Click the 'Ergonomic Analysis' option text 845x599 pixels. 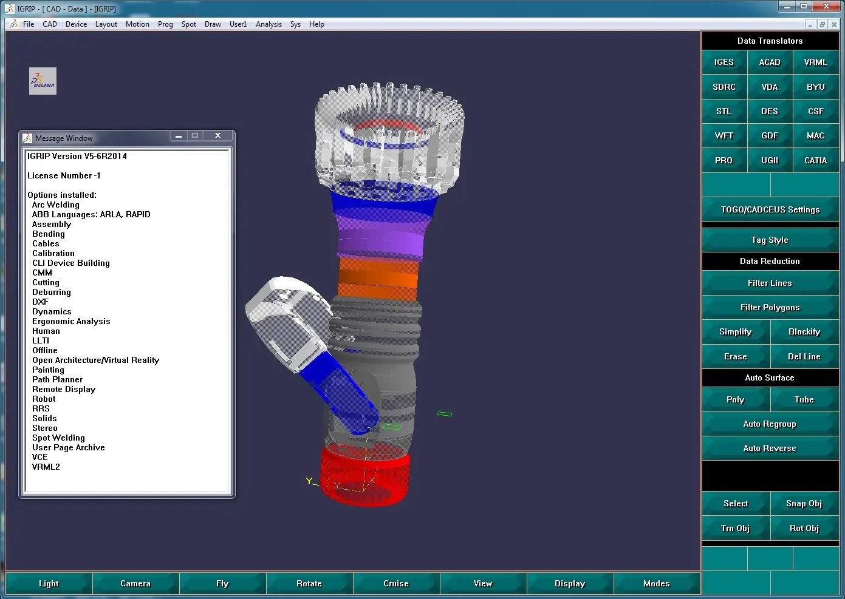pyautogui.click(x=71, y=322)
